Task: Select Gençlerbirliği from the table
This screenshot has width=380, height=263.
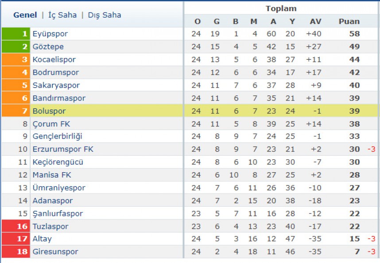Action: (57, 136)
